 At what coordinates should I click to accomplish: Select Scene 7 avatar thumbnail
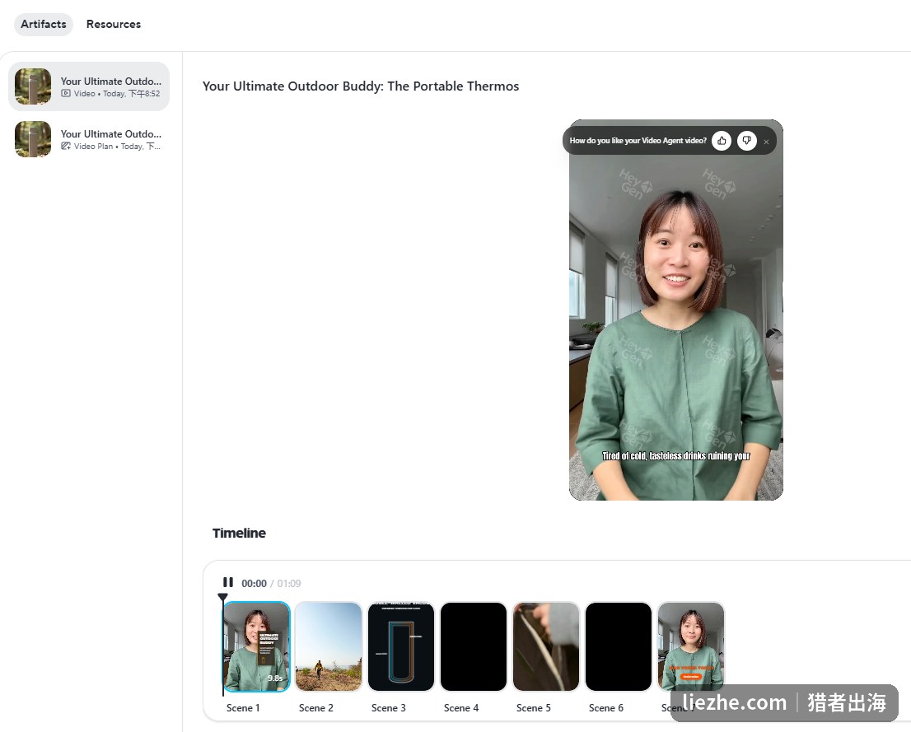pos(691,646)
